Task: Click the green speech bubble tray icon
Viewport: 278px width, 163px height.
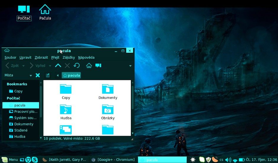Action: click(x=202, y=160)
